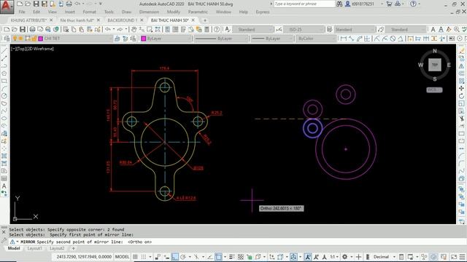
Task: Click the magenta color swatch beside ByLayer
Action: tap(144, 39)
